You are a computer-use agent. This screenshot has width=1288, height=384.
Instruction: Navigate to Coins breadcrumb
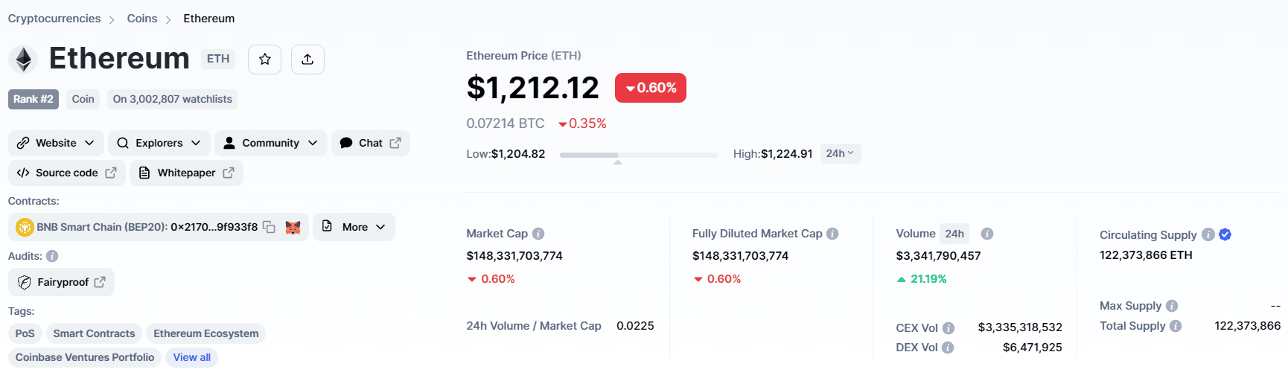click(x=142, y=19)
